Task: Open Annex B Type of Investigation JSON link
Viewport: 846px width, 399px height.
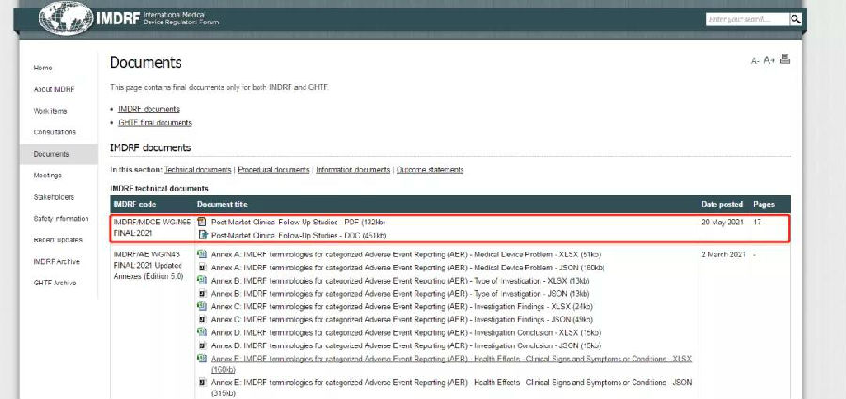Action: [x=400, y=294]
